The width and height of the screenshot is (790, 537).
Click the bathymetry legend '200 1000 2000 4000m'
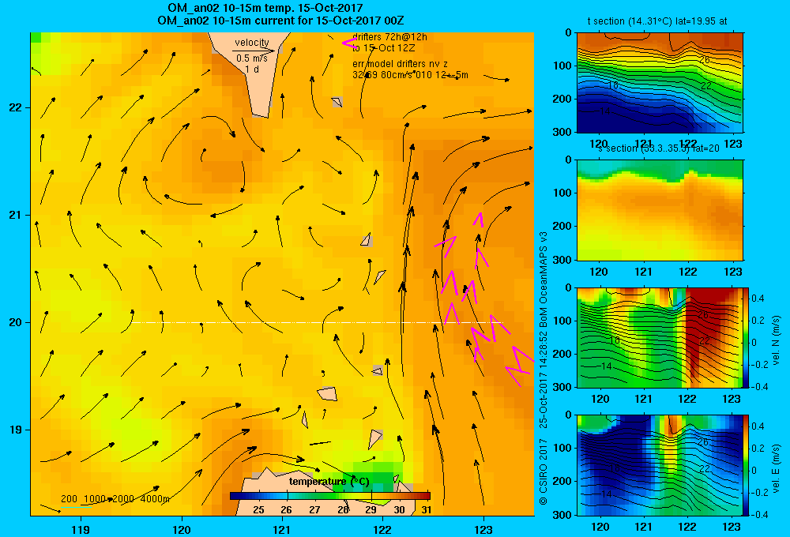click(115, 499)
